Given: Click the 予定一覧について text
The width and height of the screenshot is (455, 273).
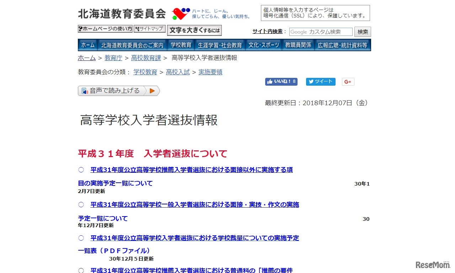Looking at the screenshot, I should click(103, 218).
